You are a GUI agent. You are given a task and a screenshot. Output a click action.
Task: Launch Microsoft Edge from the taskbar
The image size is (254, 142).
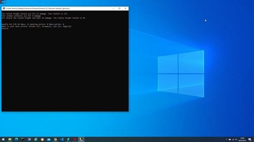point(16,139)
